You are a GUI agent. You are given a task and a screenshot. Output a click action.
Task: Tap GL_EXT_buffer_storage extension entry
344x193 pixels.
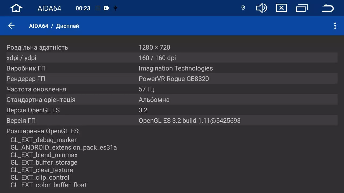[44, 162]
